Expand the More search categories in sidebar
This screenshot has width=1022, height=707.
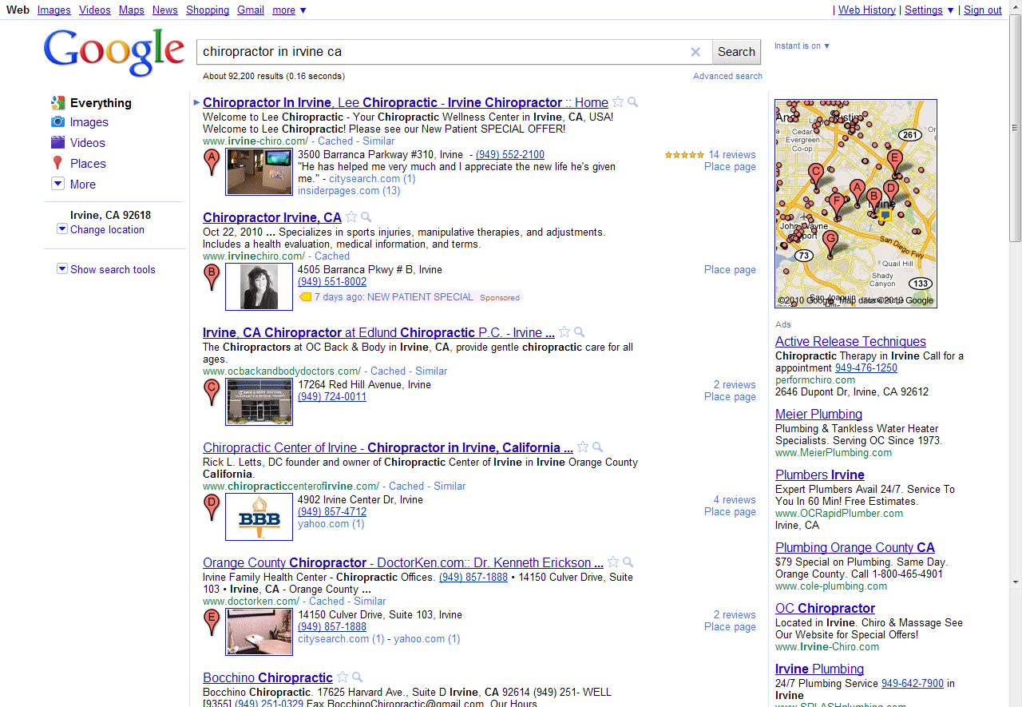[57, 184]
